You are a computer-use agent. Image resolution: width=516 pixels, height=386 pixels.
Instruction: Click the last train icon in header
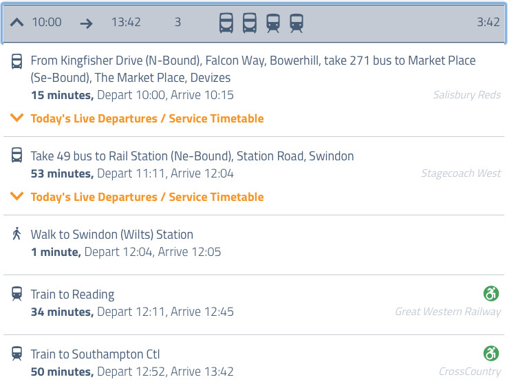click(297, 23)
